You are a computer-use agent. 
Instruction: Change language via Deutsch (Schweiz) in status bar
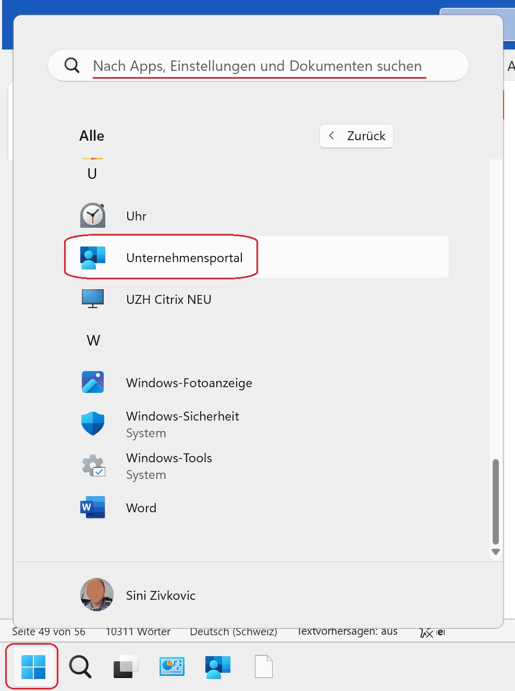click(x=234, y=631)
